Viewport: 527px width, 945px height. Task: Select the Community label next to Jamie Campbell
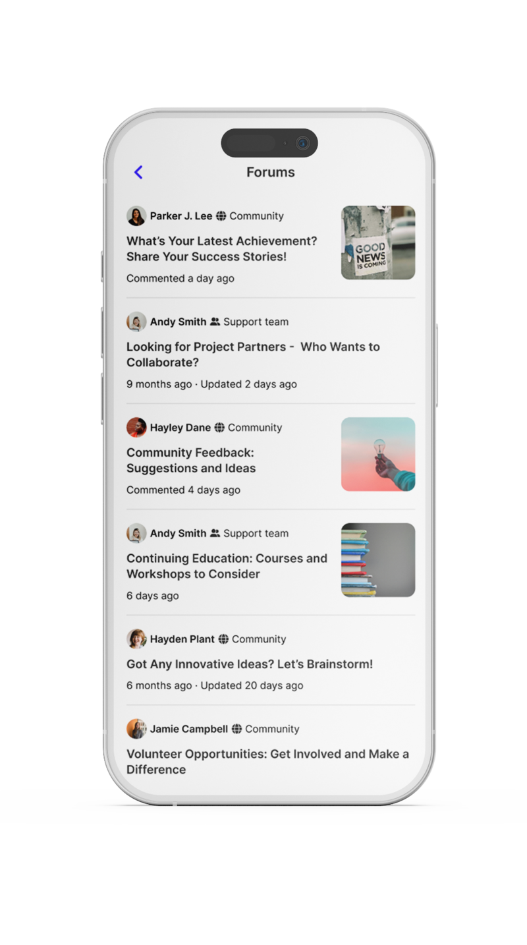pos(272,729)
